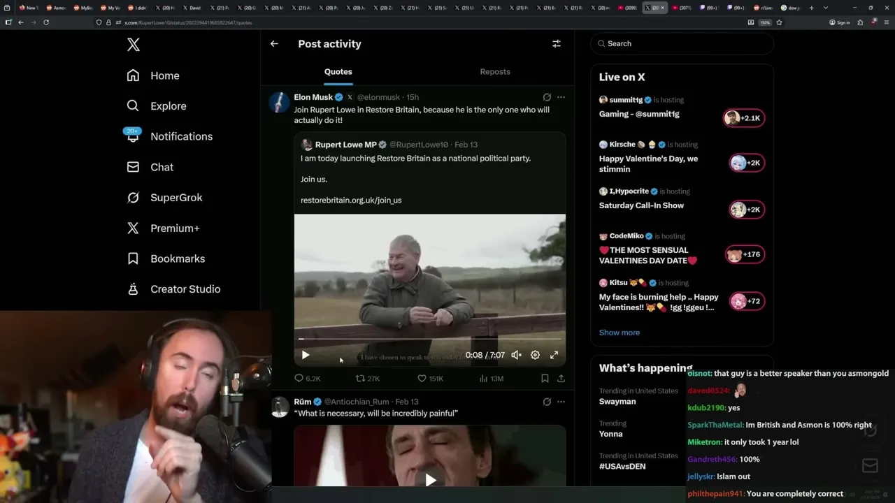
Task: Open Home from the left sidebar
Action: point(153,75)
